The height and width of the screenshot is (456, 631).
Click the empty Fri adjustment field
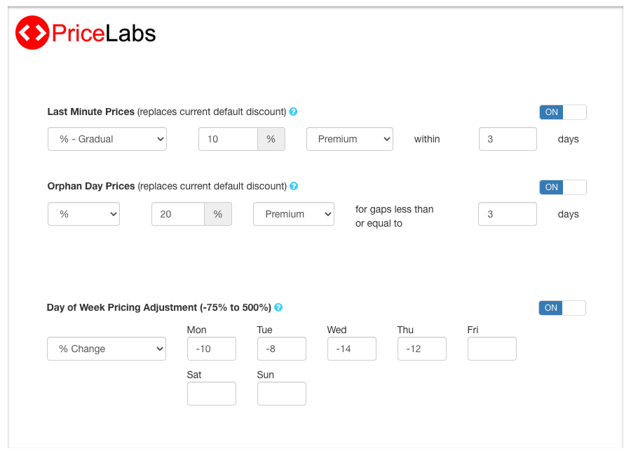tap(491, 349)
